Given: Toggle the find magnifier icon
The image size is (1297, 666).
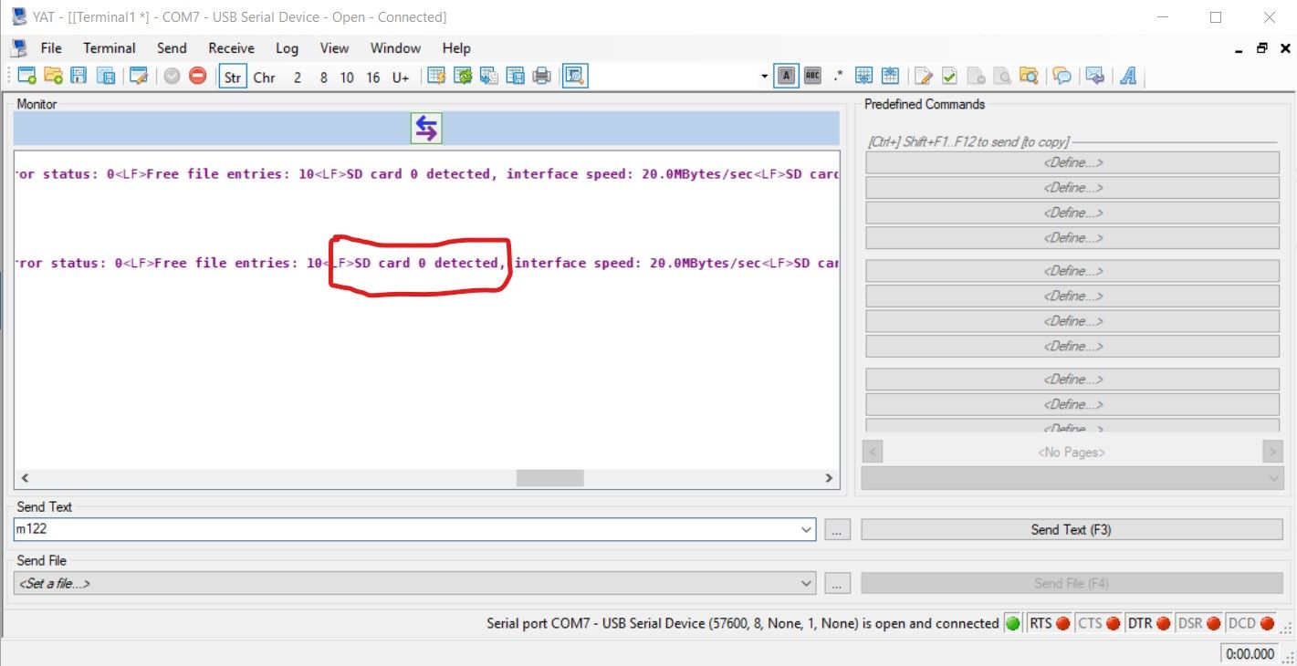Looking at the screenshot, I should click(x=574, y=77).
